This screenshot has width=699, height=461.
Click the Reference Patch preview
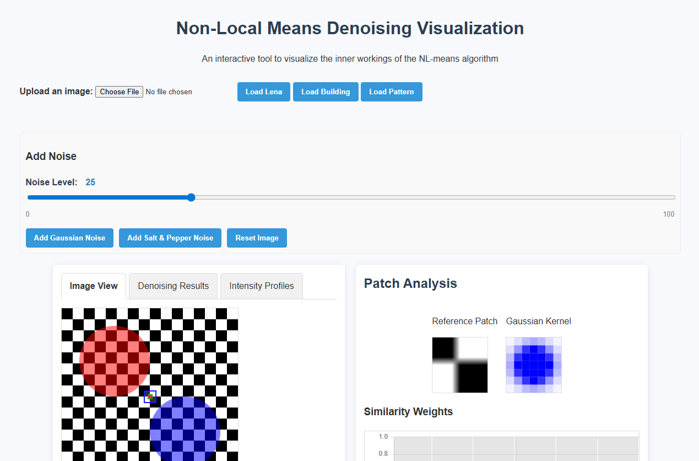[459, 364]
